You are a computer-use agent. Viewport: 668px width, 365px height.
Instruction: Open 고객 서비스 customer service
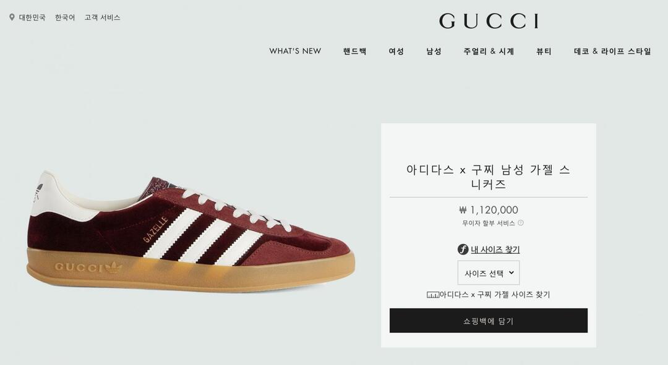102,17
